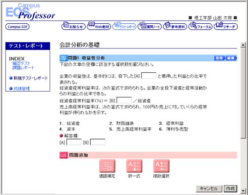The image size is (248, 195).
Task: Open the 課題レポート index link
Action: coord(23,68)
